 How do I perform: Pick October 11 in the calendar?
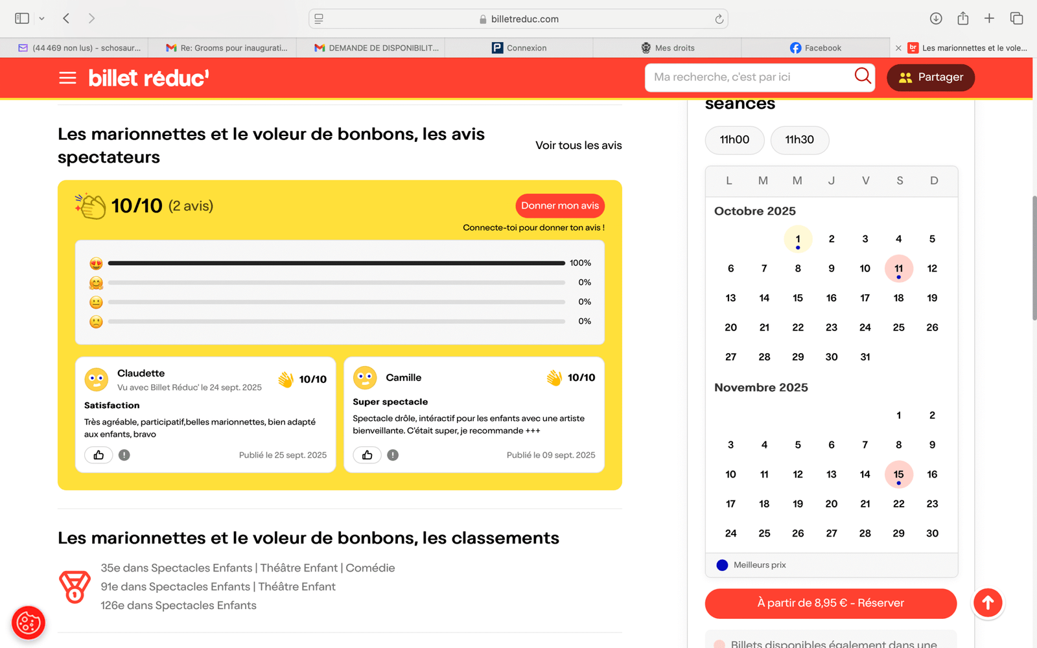pyautogui.click(x=898, y=268)
